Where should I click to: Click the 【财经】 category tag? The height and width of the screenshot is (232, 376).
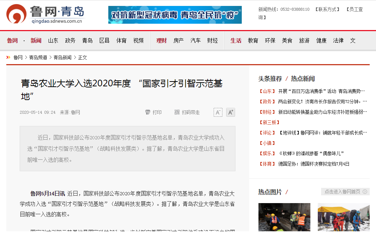267,112
